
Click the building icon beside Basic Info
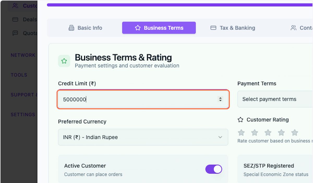(x=71, y=28)
